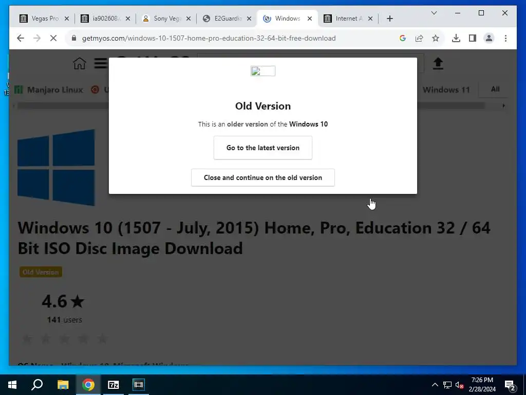Click the Google icon in address bar

(x=403, y=38)
